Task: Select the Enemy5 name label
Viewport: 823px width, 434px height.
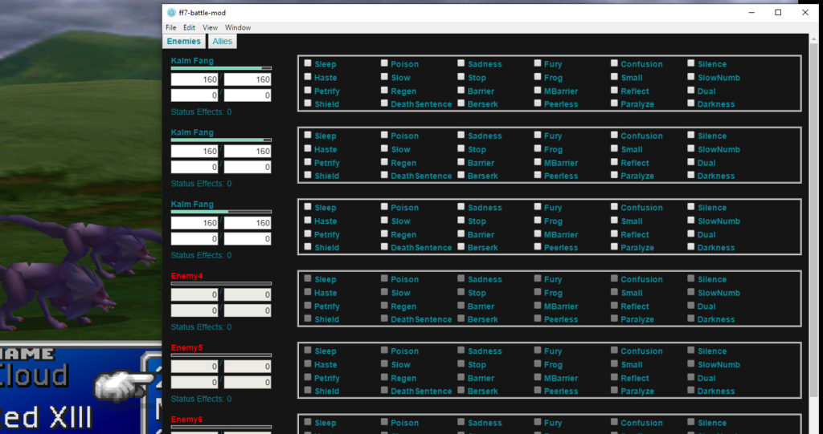Action: [186, 348]
